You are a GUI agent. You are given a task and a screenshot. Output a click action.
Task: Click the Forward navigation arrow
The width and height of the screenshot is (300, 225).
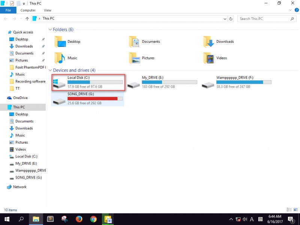[x=14, y=19]
